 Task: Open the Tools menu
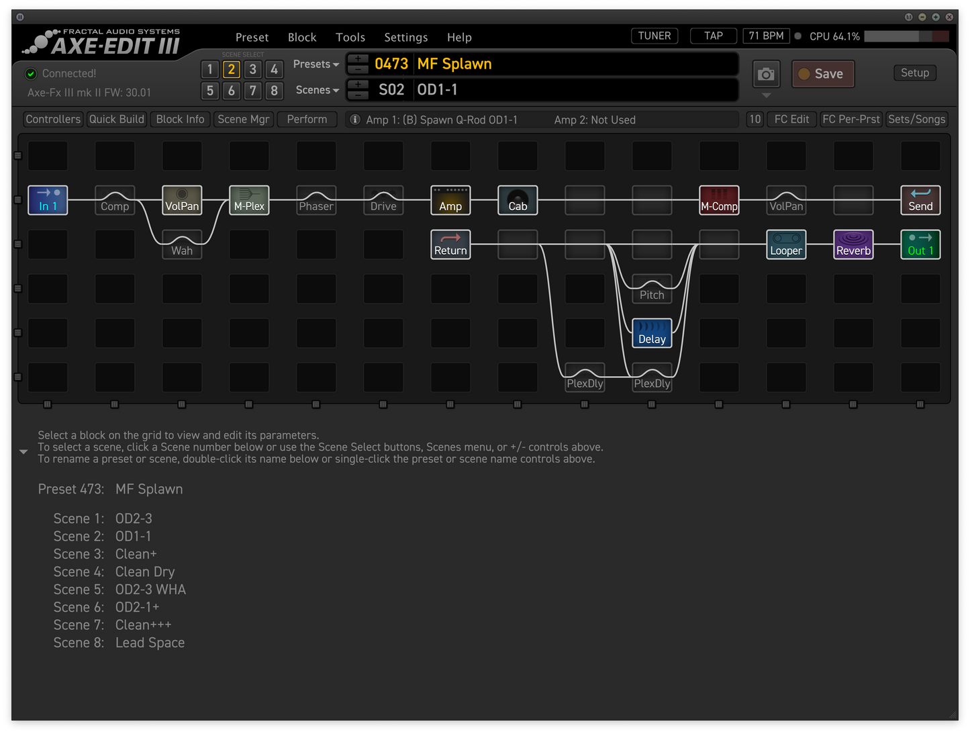pyautogui.click(x=350, y=37)
